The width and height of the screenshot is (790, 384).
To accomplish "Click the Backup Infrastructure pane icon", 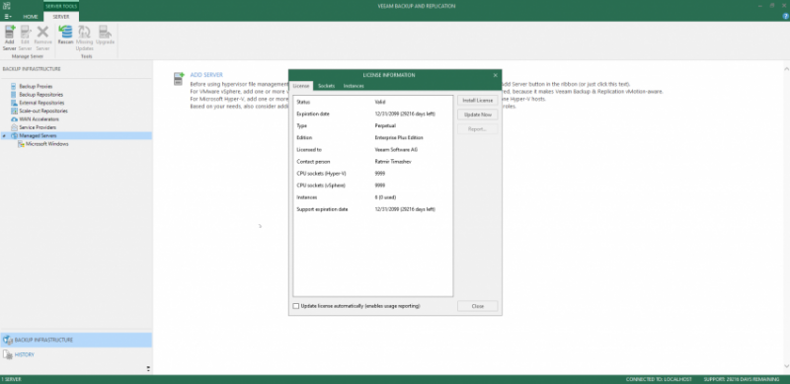I will click(x=8, y=341).
